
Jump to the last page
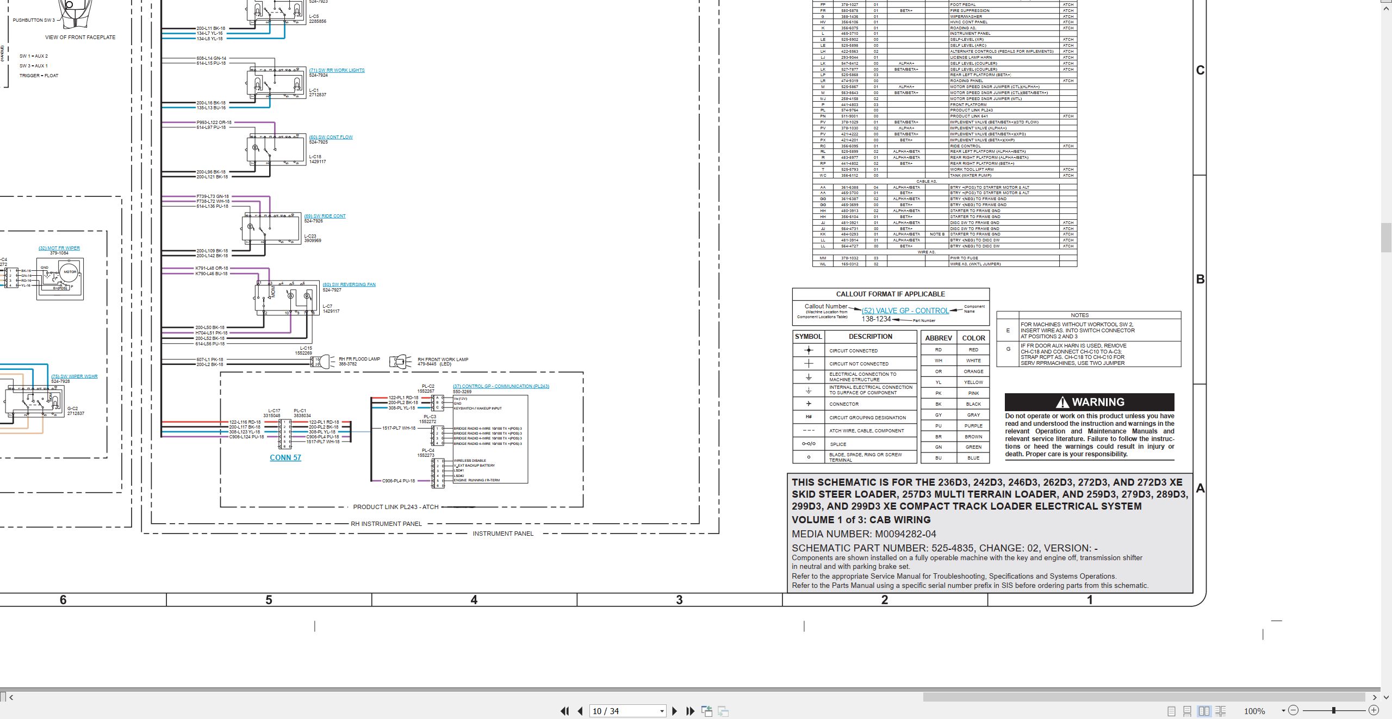[x=691, y=711]
